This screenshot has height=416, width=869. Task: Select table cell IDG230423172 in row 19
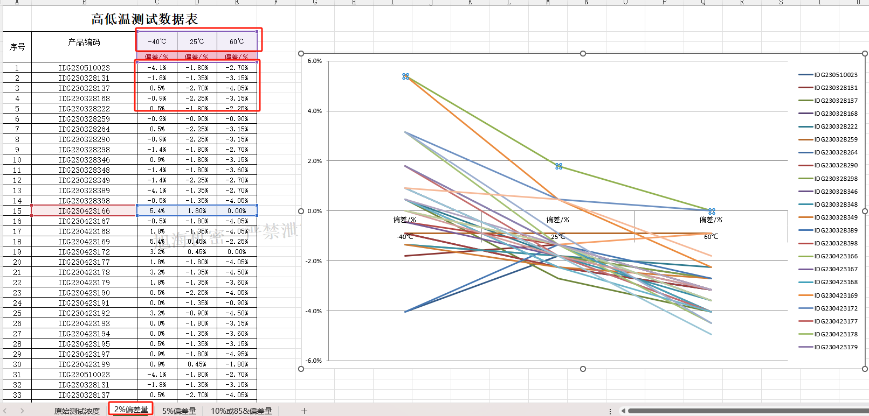click(x=84, y=252)
